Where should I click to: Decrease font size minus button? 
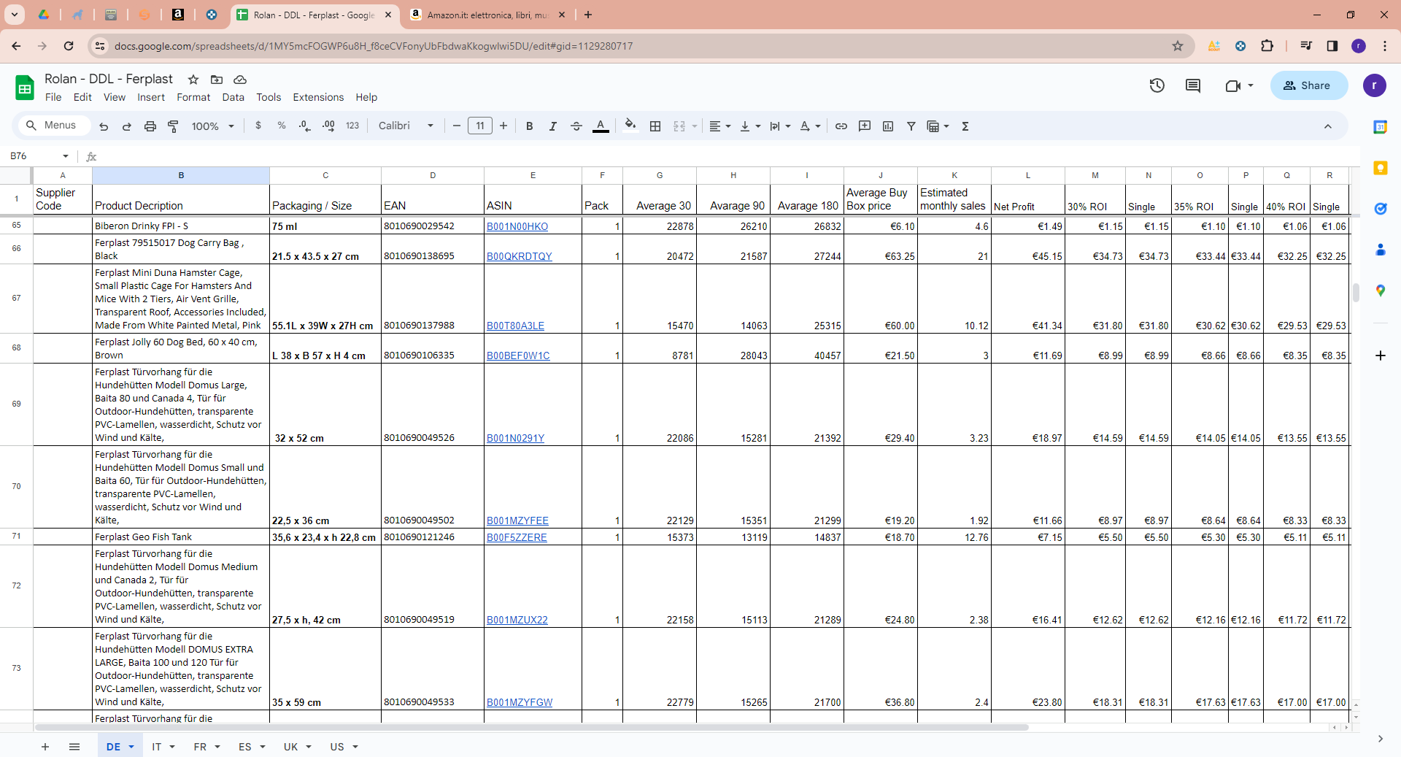457,126
